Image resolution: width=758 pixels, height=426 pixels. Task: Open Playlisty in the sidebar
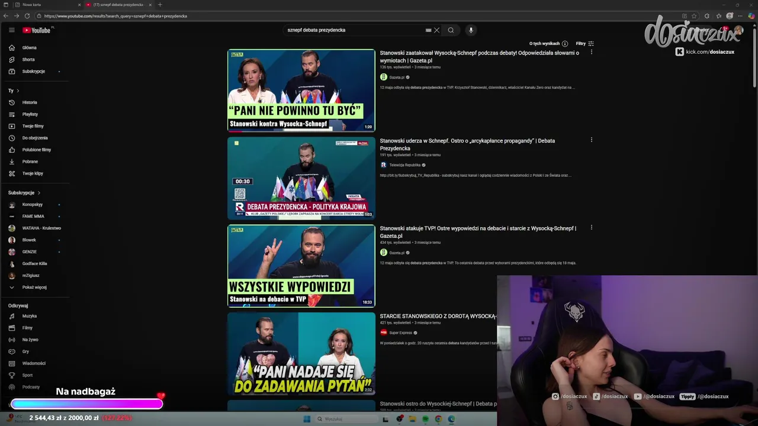coord(30,114)
